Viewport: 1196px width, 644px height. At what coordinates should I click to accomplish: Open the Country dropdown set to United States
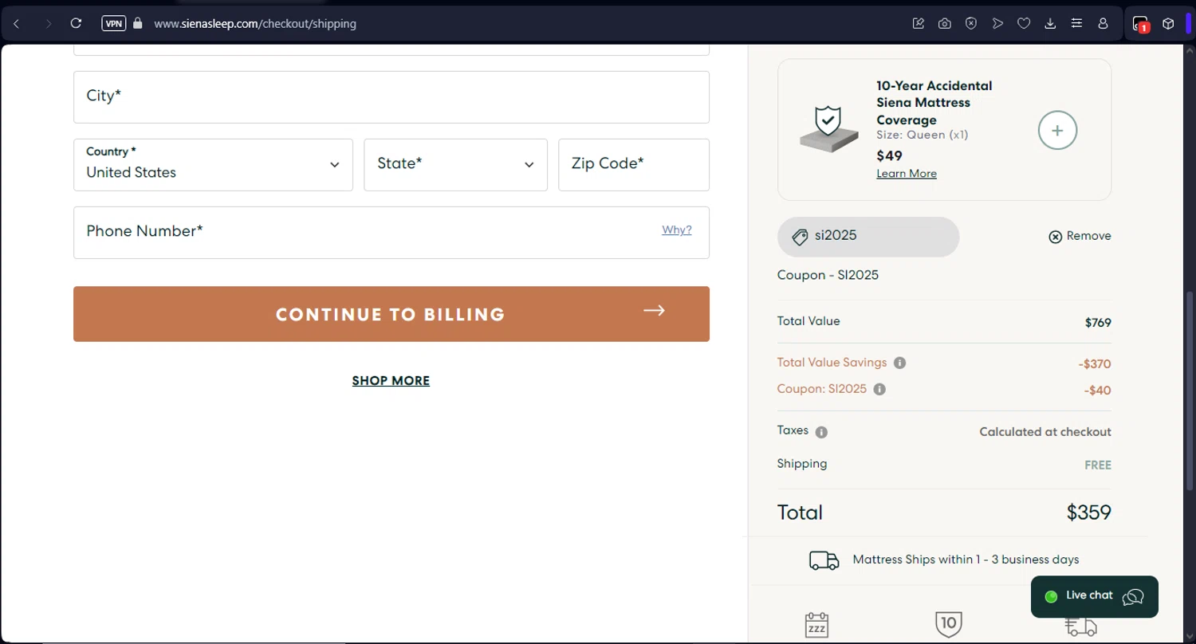(213, 165)
